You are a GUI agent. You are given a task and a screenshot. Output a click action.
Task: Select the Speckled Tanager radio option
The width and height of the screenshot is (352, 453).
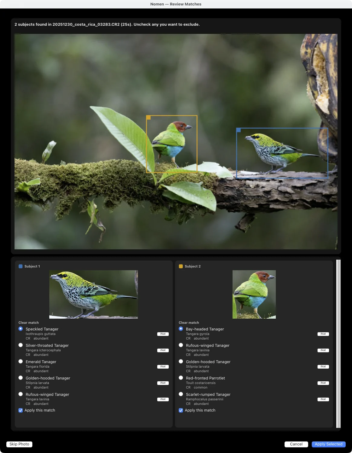tap(21, 329)
